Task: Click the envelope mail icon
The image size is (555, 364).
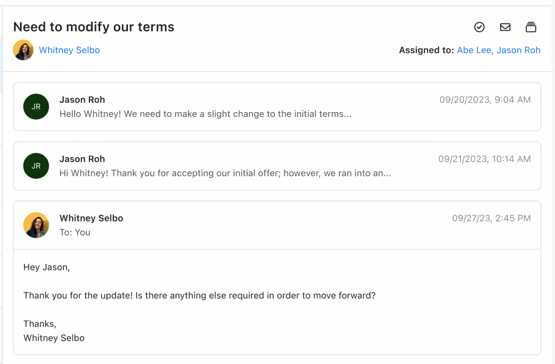Action: click(505, 27)
